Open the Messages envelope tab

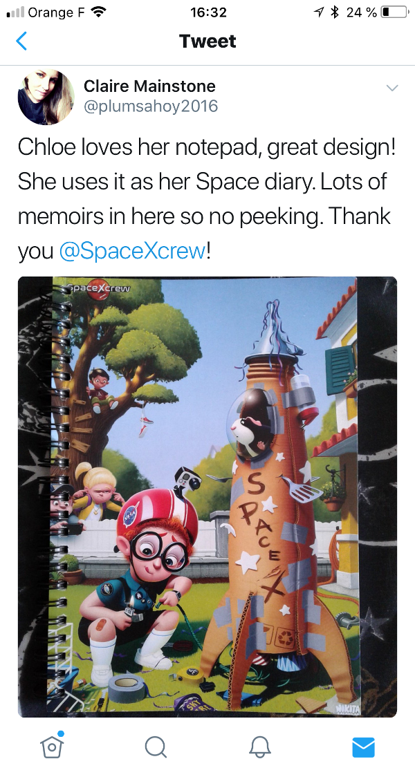point(364,747)
